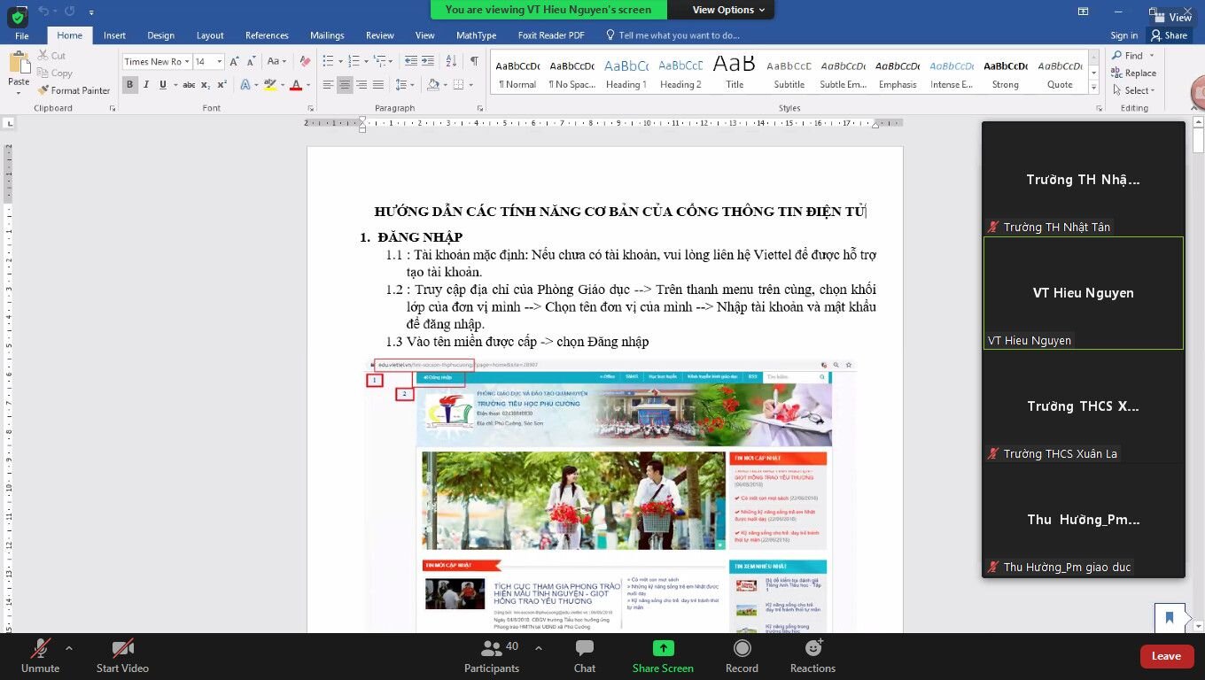Viewport: 1205px width, 680px height.
Task: Select the VT Hieu Nguyen video thumbnail
Action: tap(1083, 293)
